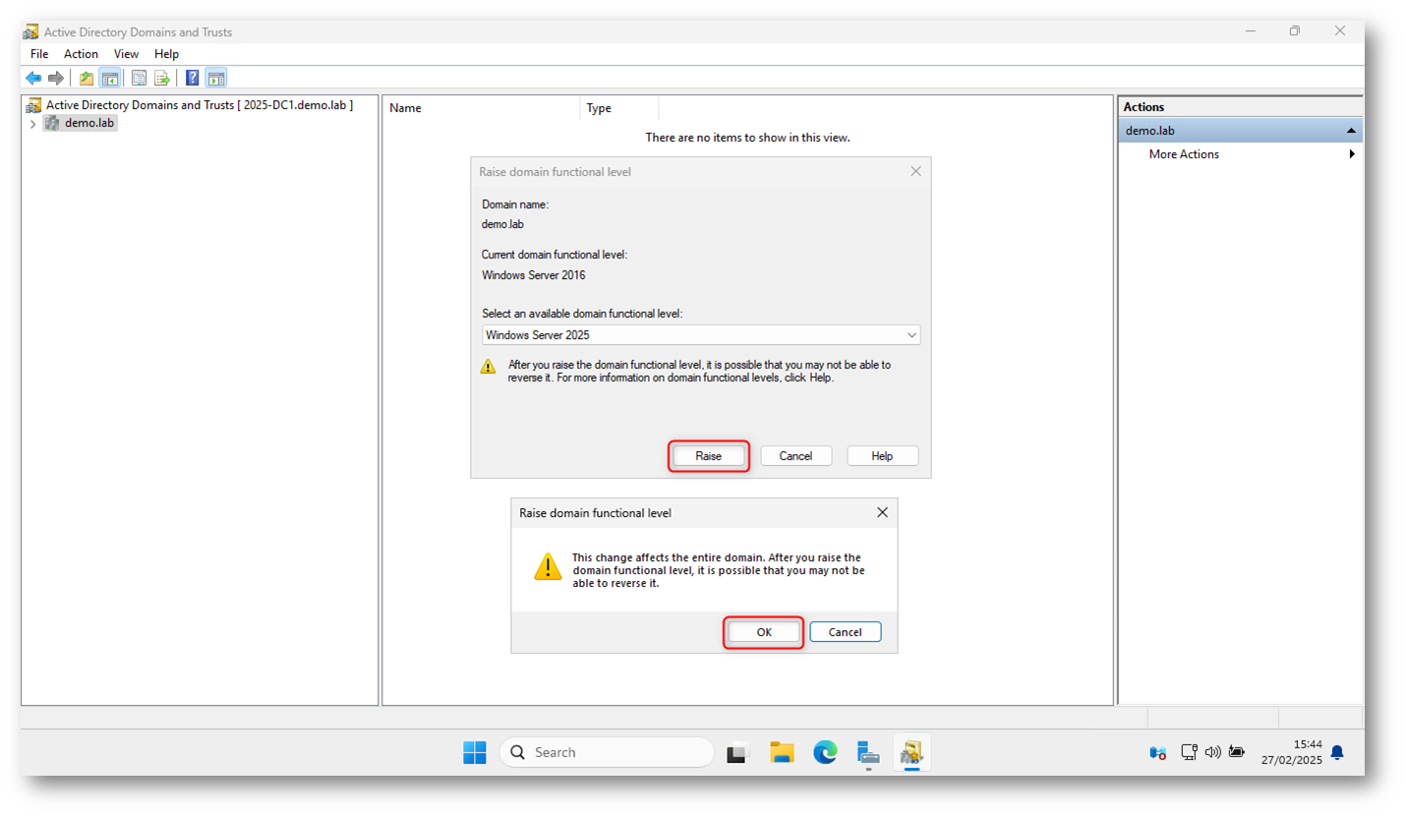This screenshot has width=1406, height=817.
Task: Open File Explorer from the taskbar
Action: point(782,752)
